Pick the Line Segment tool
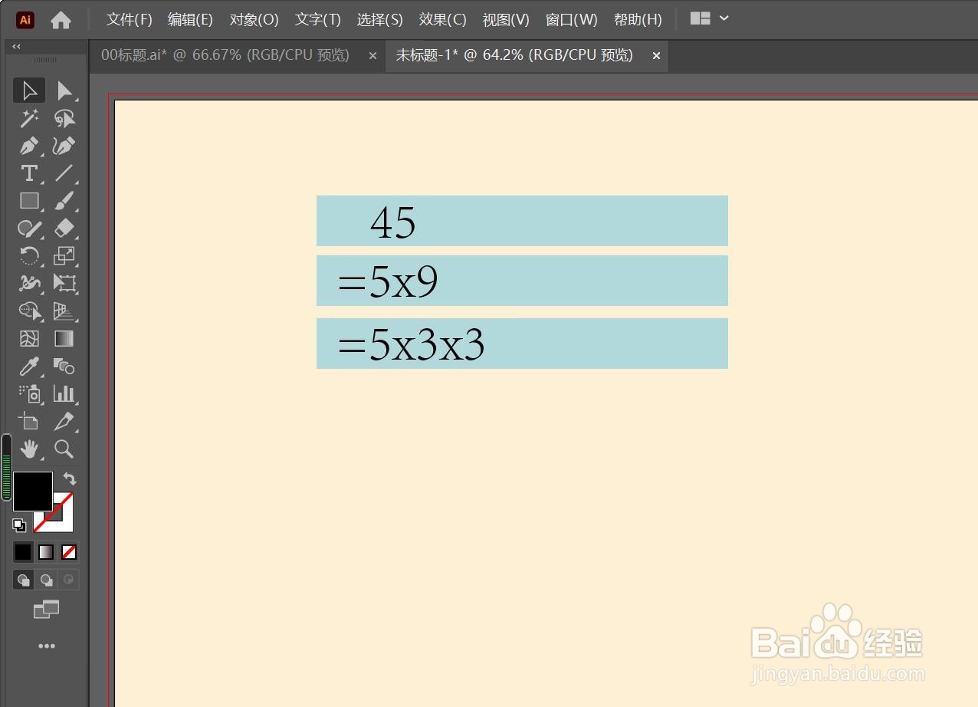The image size is (978, 707). [x=64, y=173]
